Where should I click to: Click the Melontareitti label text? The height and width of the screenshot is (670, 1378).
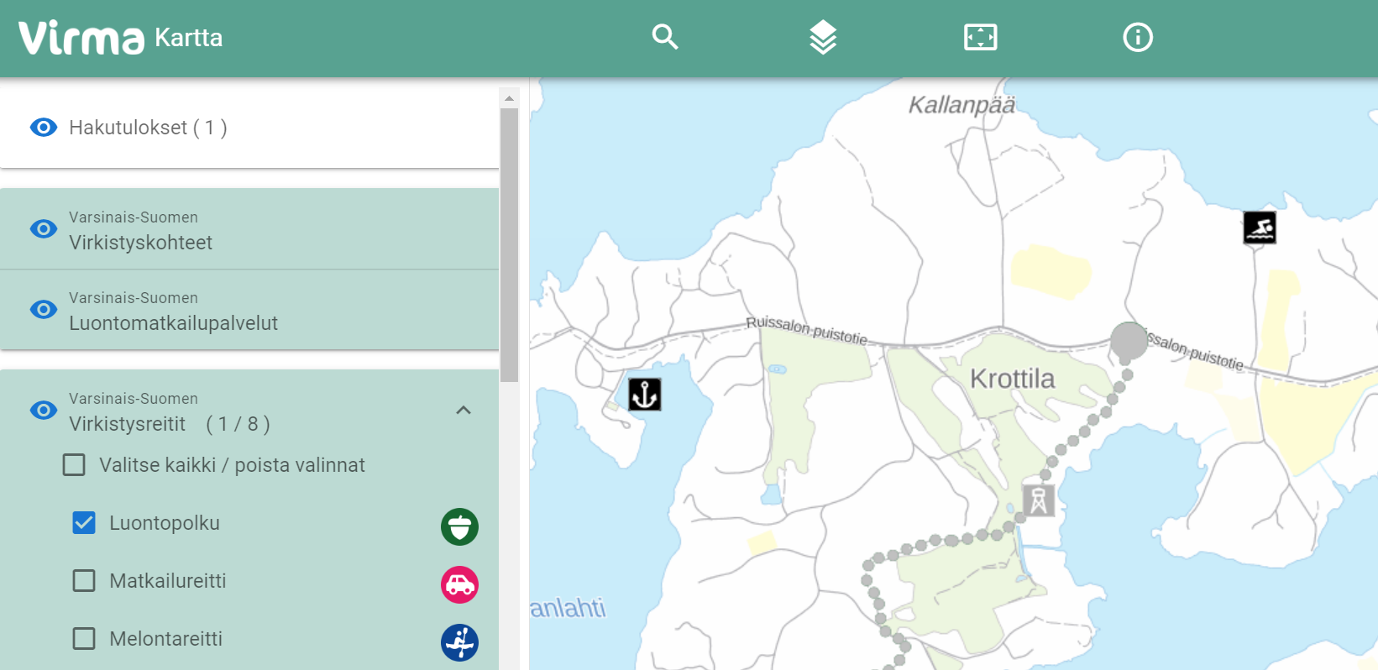pos(166,639)
